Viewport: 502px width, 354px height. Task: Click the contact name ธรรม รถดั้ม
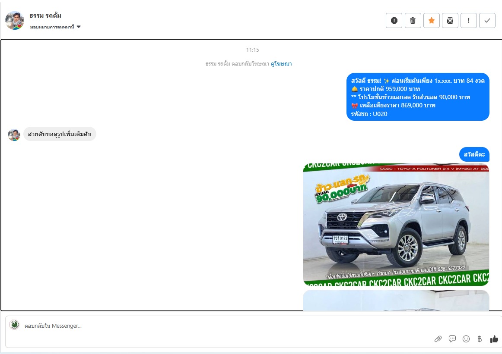[x=45, y=16]
